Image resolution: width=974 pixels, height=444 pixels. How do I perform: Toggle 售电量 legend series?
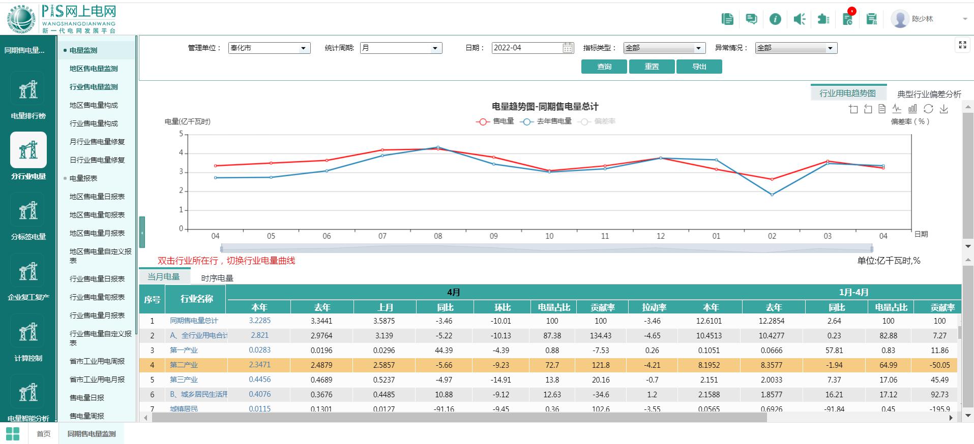tap(495, 121)
